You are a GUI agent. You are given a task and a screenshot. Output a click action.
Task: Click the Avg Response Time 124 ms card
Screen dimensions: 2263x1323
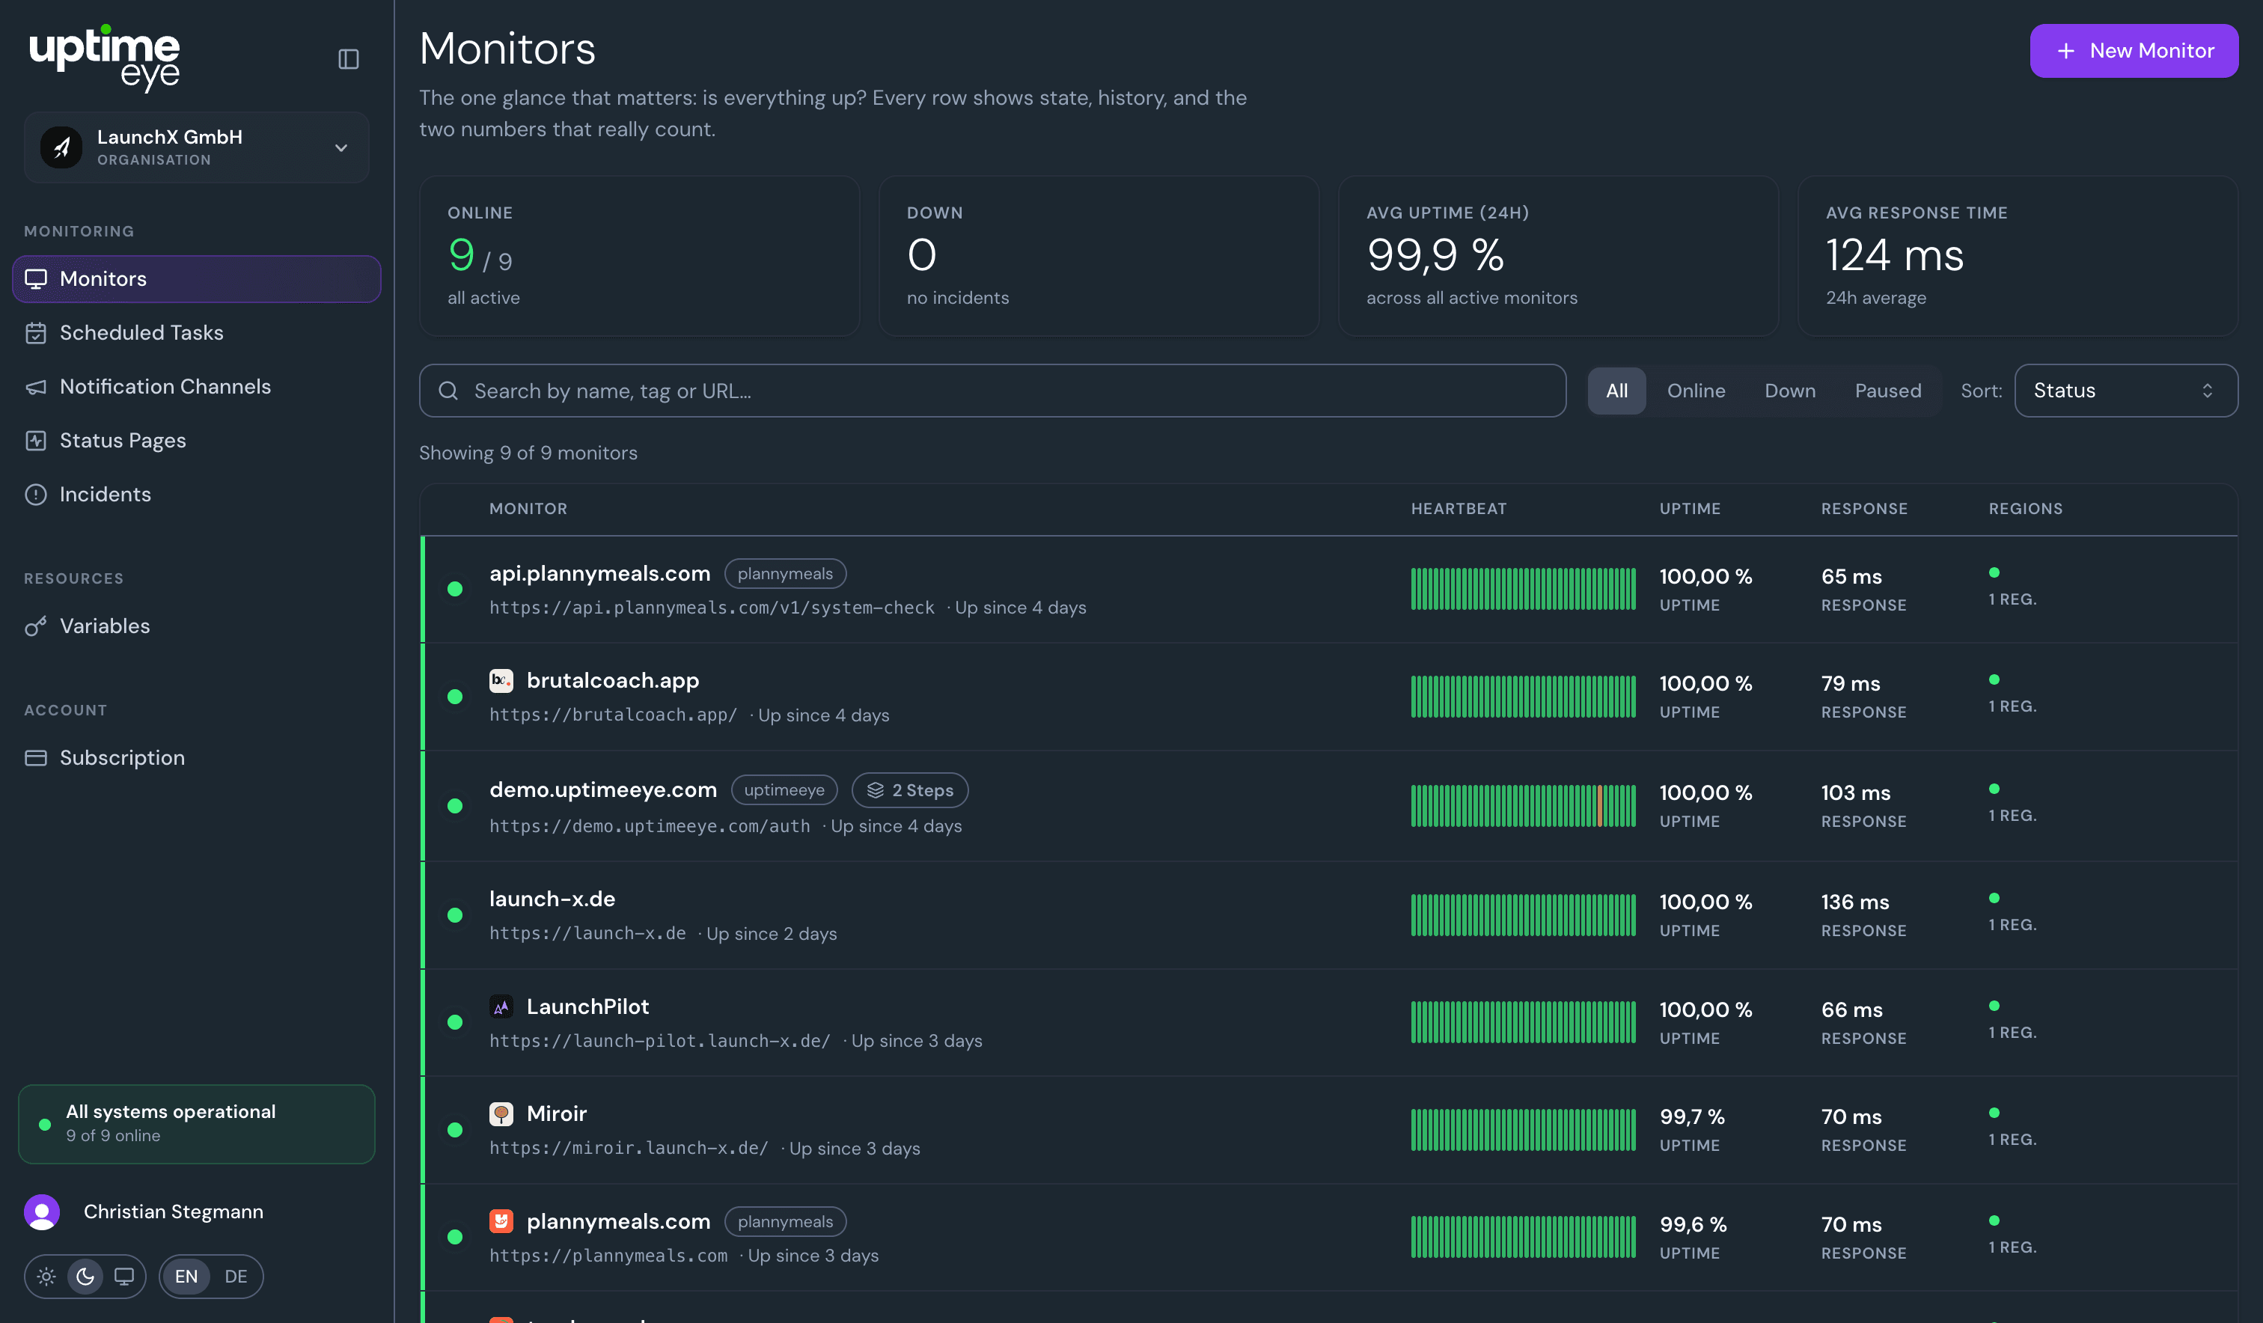2017,256
